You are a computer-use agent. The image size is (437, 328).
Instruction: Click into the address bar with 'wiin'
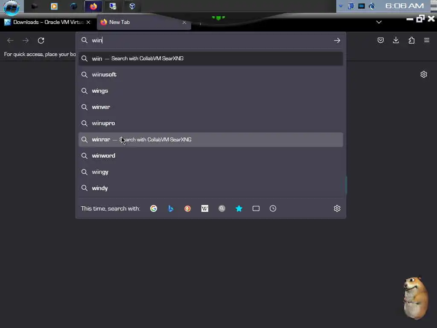coord(210,40)
